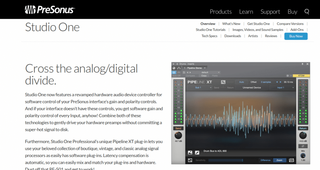Toggle the Difference view button

(x=265, y=160)
